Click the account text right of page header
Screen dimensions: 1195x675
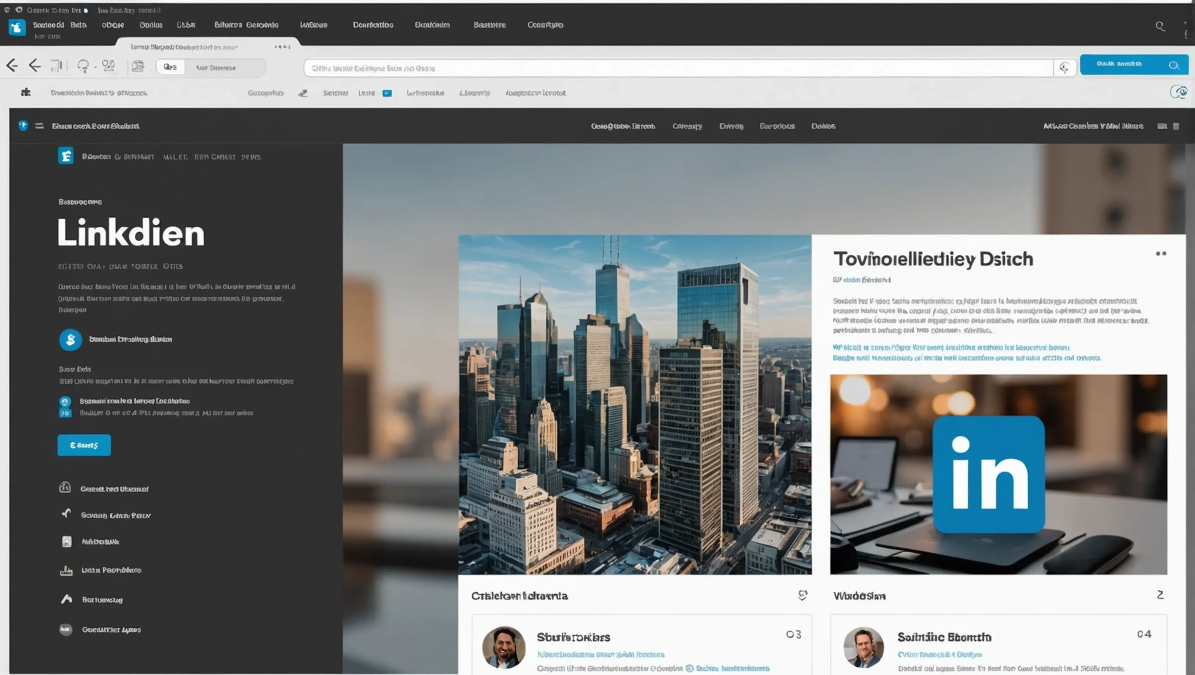pyautogui.click(x=1093, y=126)
